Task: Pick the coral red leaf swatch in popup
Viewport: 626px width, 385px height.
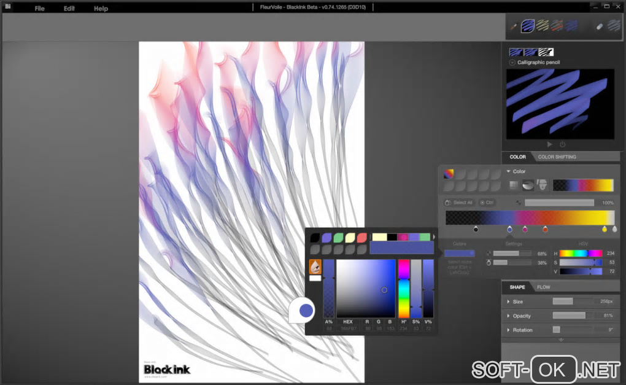Action: (x=361, y=238)
